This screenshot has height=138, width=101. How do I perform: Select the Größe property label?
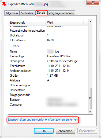pyautogui.click(x=14, y=76)
